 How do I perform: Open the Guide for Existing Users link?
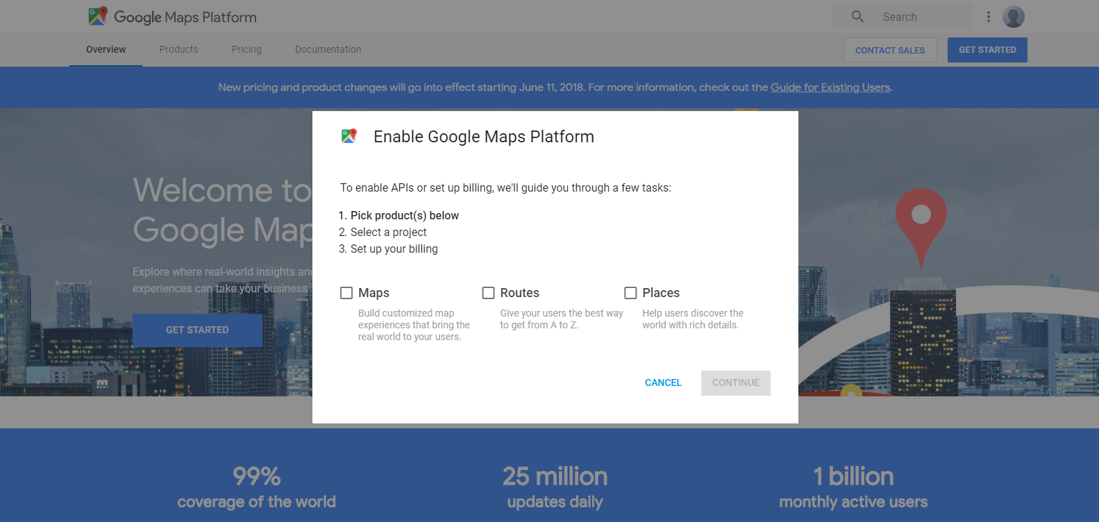point(830,87)
